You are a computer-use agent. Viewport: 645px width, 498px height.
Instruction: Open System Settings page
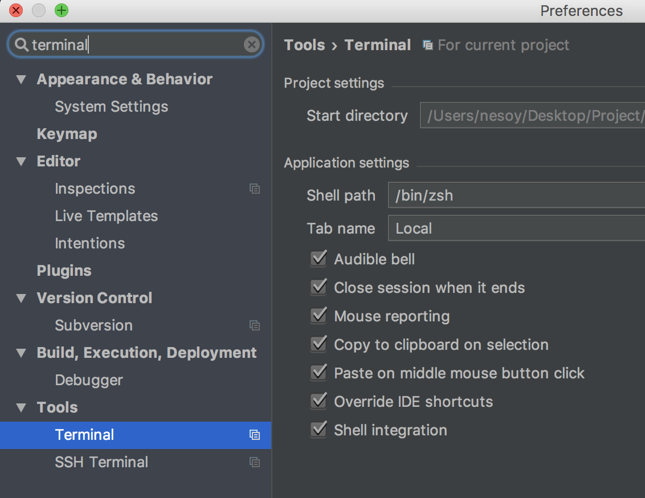[x=112, y=107]
